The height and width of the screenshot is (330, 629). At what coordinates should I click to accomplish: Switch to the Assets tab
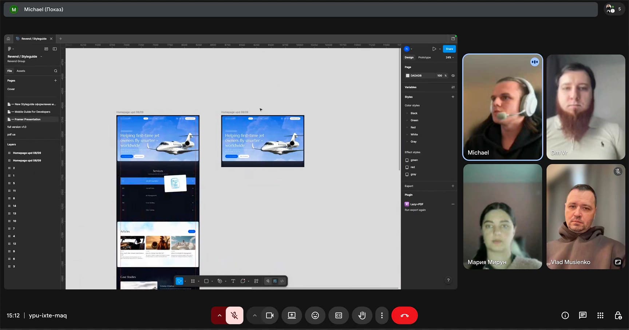coord(21,71)
